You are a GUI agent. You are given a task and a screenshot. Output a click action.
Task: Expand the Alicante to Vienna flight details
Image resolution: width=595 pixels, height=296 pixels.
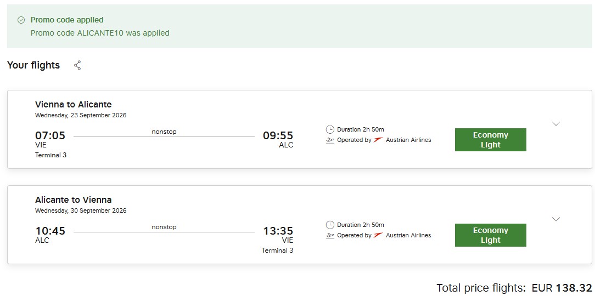(555, 219)
